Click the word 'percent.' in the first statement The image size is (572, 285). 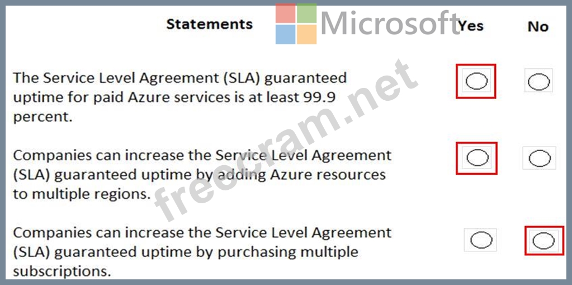point(43,118)
